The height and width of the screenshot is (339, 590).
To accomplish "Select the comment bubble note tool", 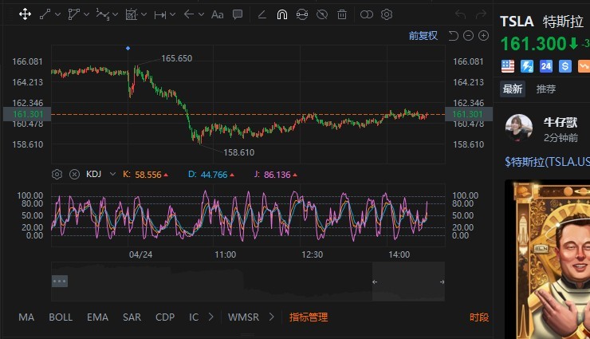I will [x=238, y=14].
